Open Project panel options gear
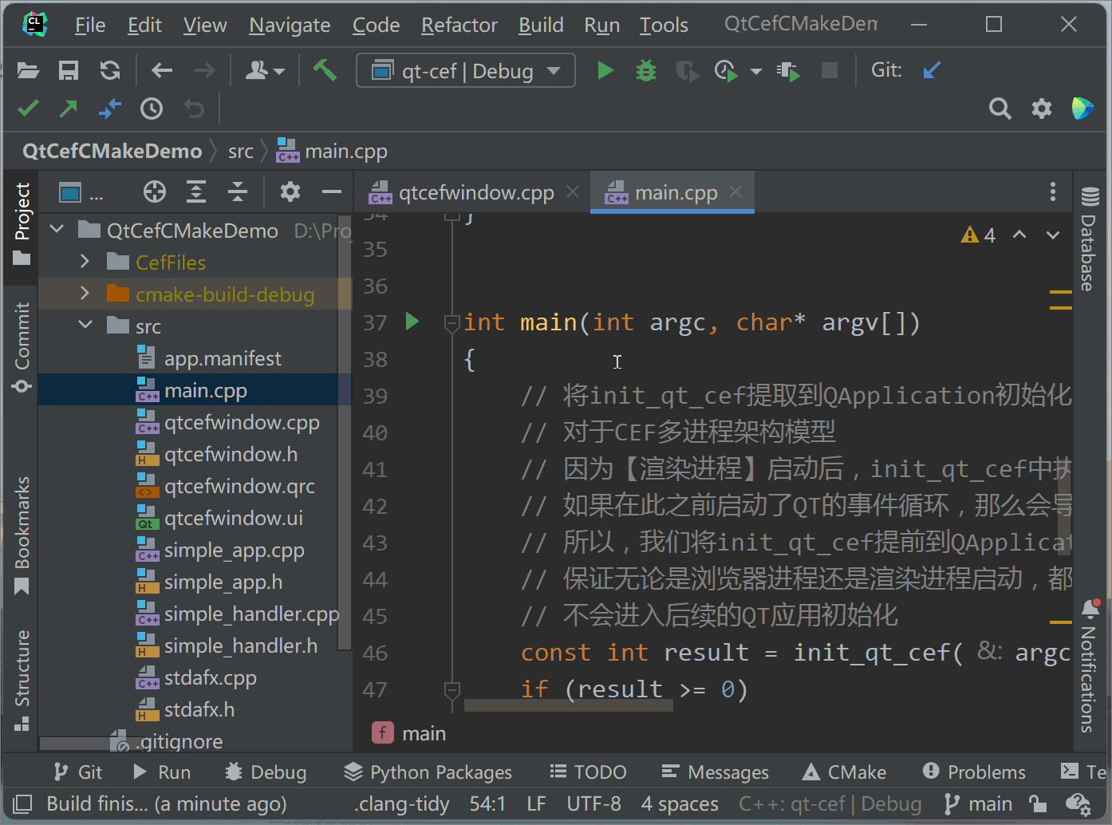This screenshot has width=1112, height=825. coord(290,192)
